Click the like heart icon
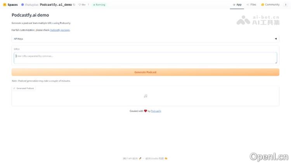Viewport: 291px width, 163px height. 80,5
